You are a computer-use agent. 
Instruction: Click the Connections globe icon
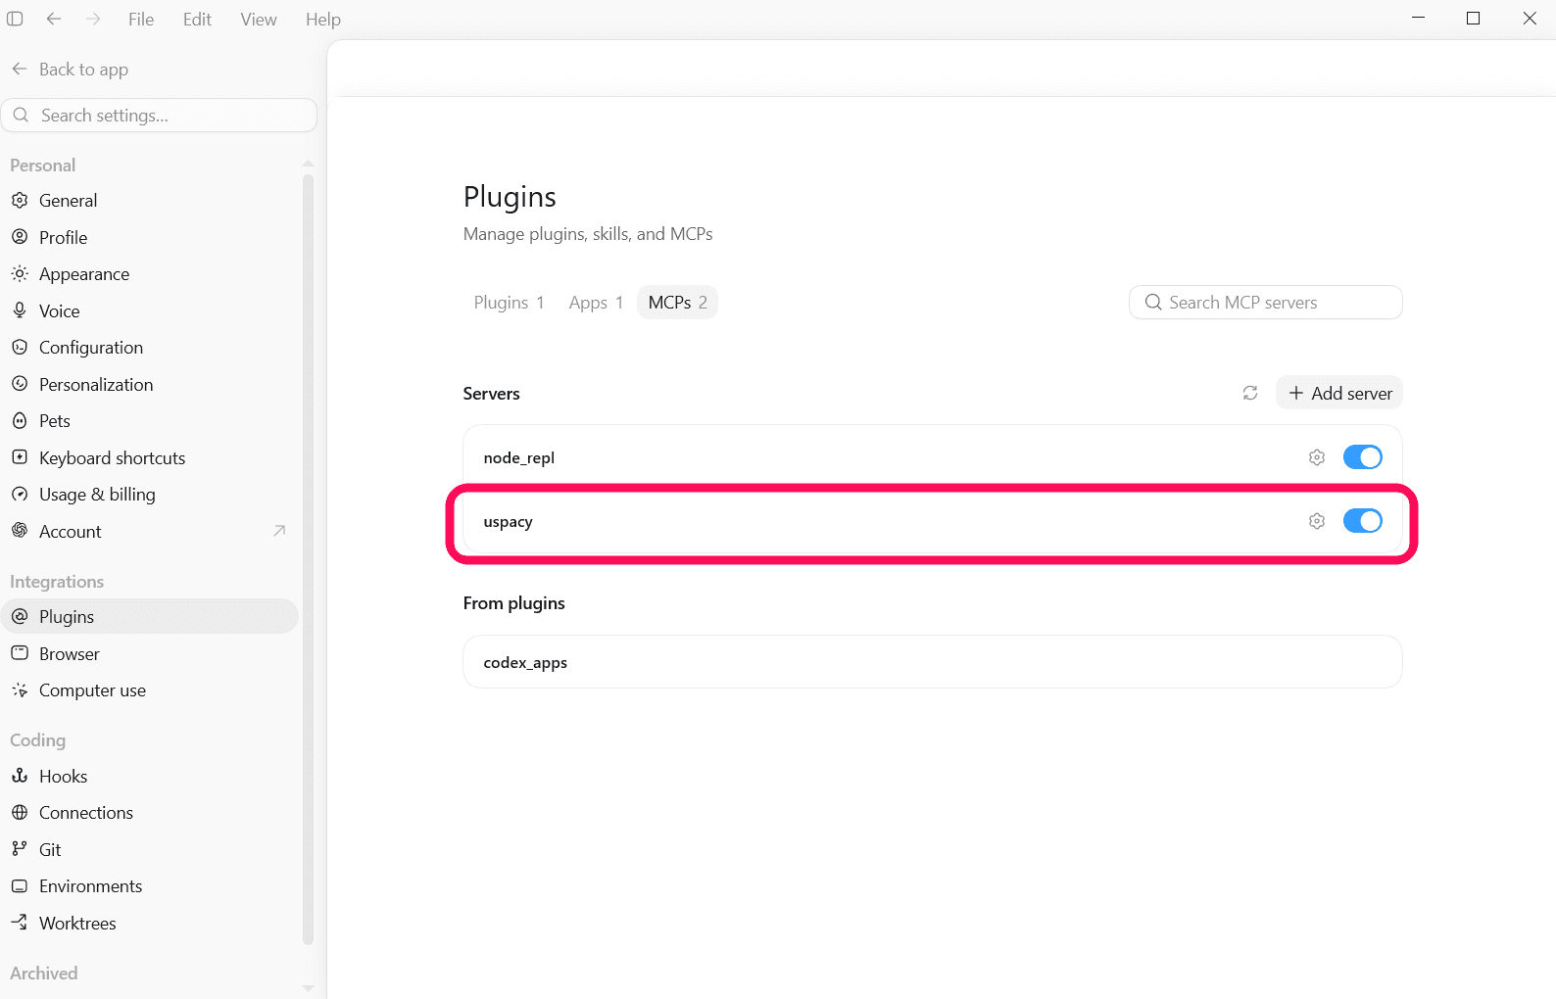tap(20, 813)
